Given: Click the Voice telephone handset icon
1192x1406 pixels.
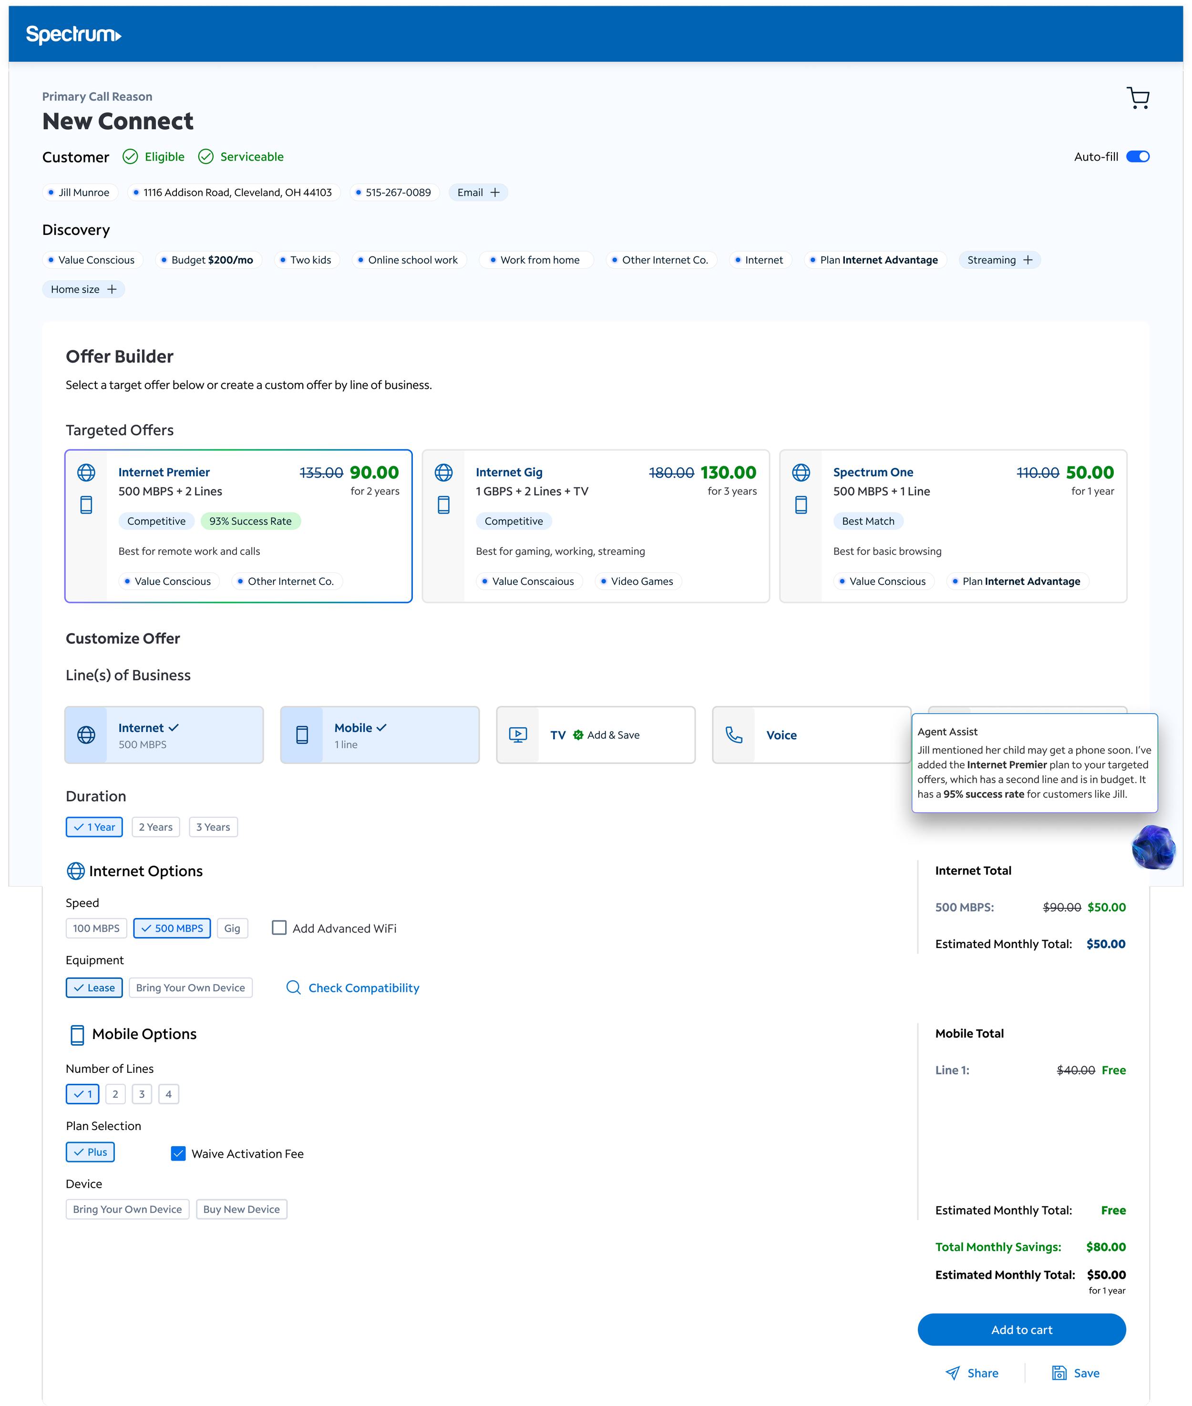Looking at the screenshot, I should click(x=734, y=735).
